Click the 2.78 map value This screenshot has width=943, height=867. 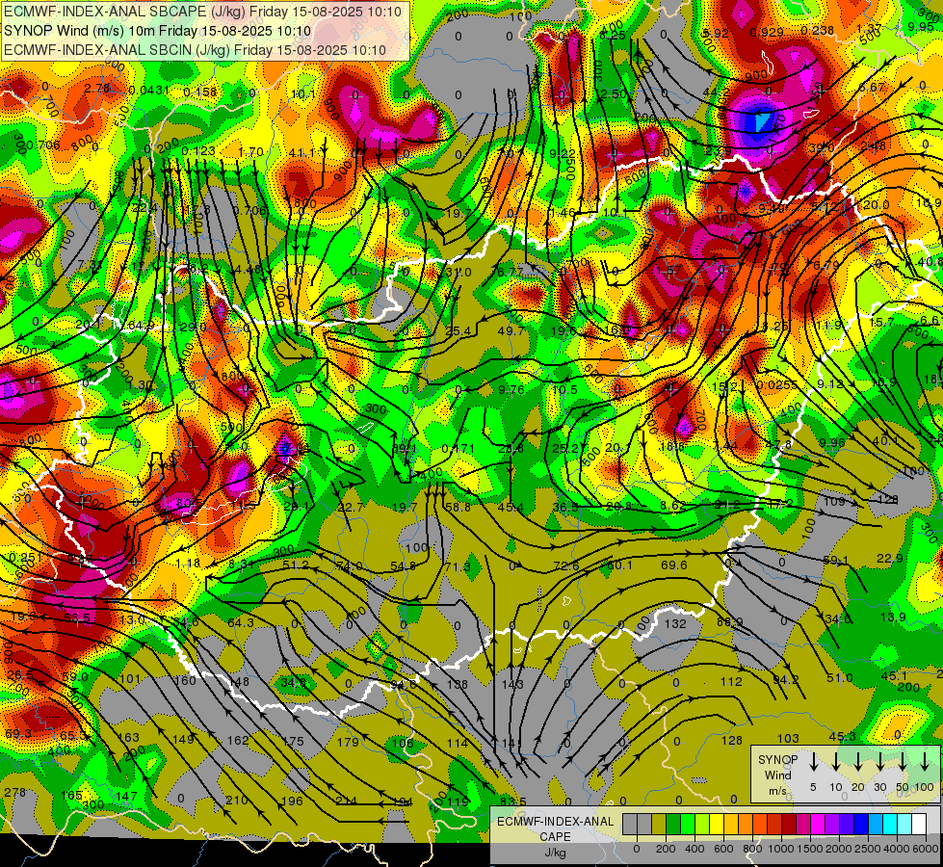(97, 89)
